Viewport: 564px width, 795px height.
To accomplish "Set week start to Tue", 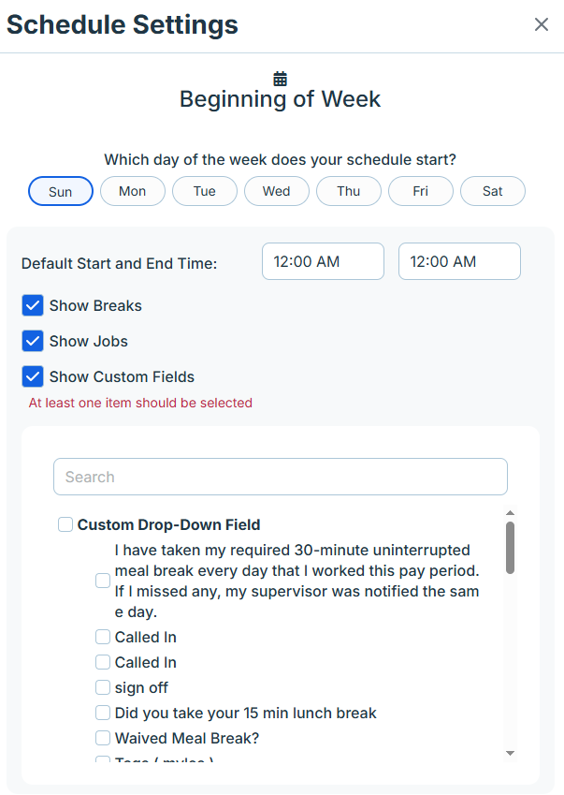I will pyautogui.click(x=205, y=191).
